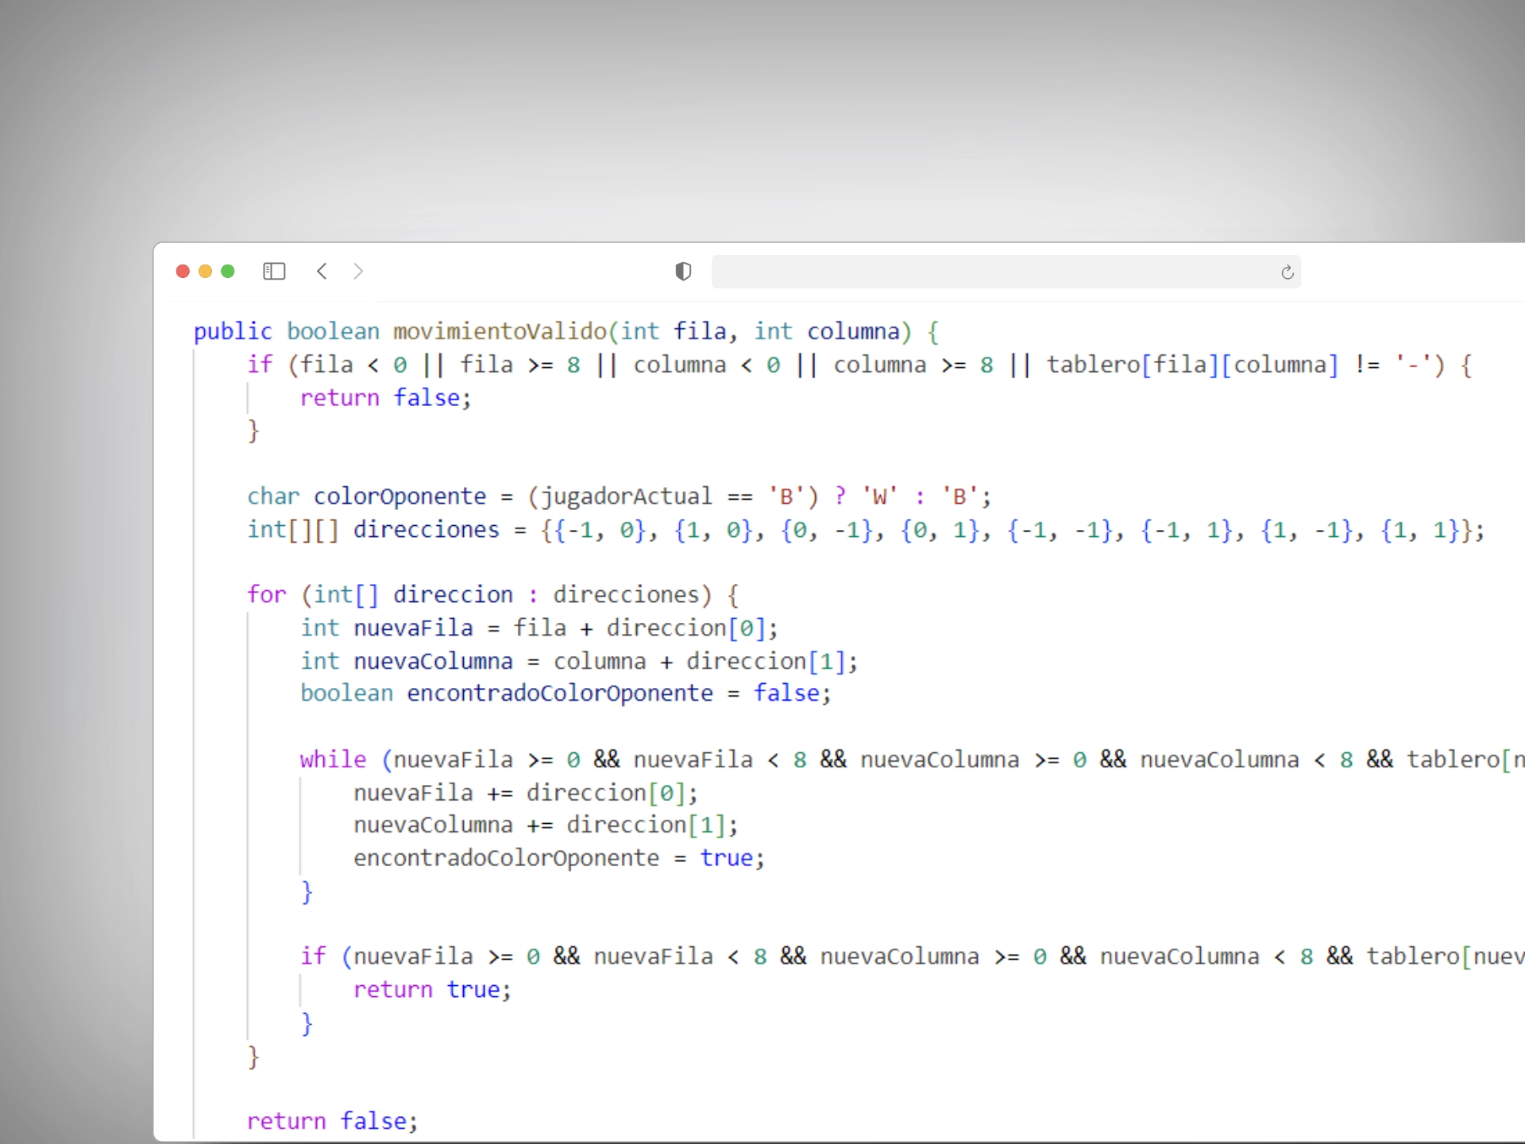This screenshot has height=1144, width=1525.
Task: Click tablero[fila][columna] in the if condition
Action: [1192, 365]
